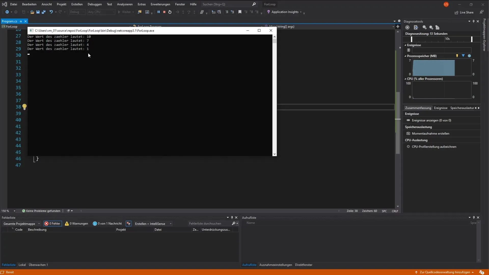Click the lightbulb quick action on line 38
This screenshot has height=275, width=489.
(24, 107)
